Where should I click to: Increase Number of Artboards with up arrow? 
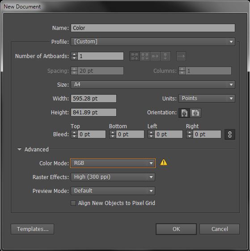[x=74, y=54]
